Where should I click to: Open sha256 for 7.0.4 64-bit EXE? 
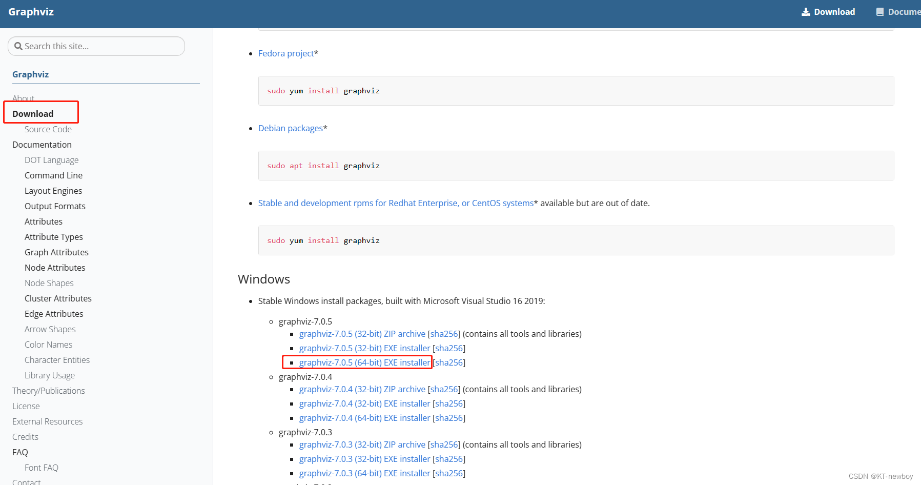click(449, 418)
